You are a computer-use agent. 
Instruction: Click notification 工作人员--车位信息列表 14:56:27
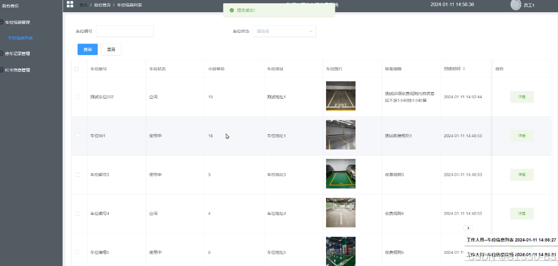511,240
